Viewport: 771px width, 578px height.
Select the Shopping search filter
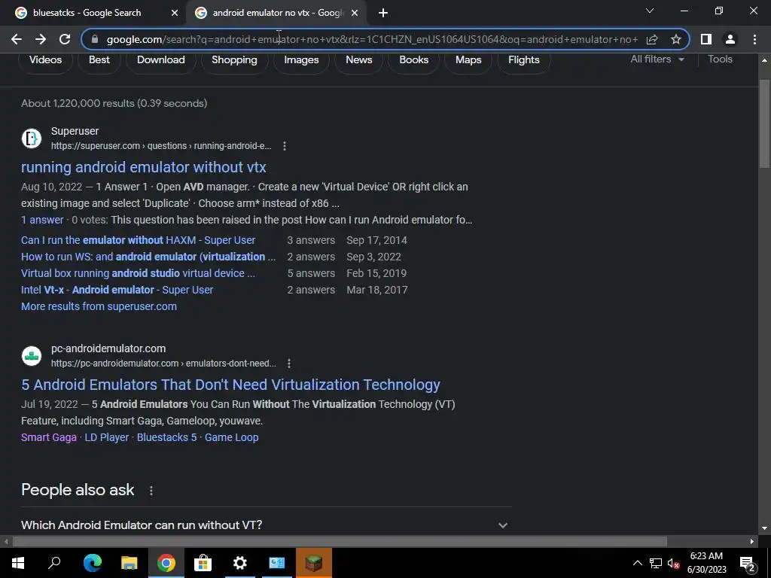(234, 60)
